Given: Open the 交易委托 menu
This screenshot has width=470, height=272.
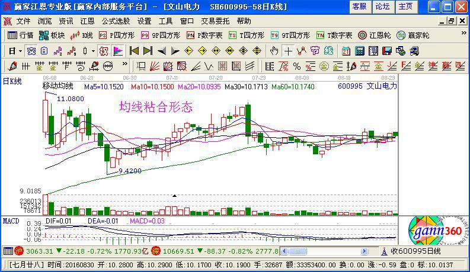Looking at the screenshot, I should 214,21.
